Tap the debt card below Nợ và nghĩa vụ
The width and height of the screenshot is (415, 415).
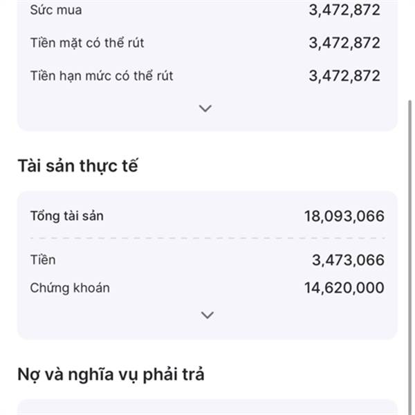[x=207, y=407]
